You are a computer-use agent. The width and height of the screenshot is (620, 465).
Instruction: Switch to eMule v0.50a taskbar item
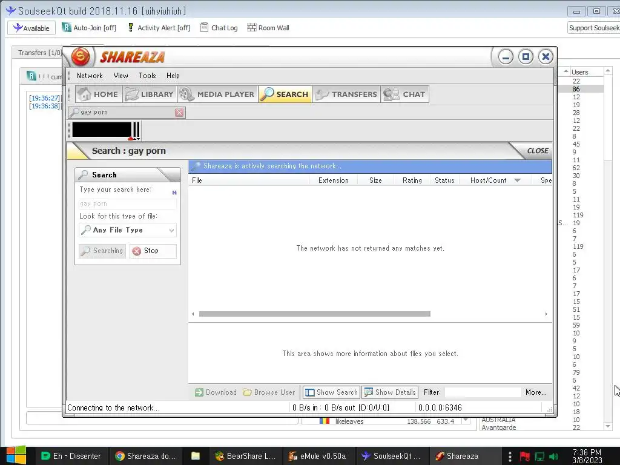(317, 456)
